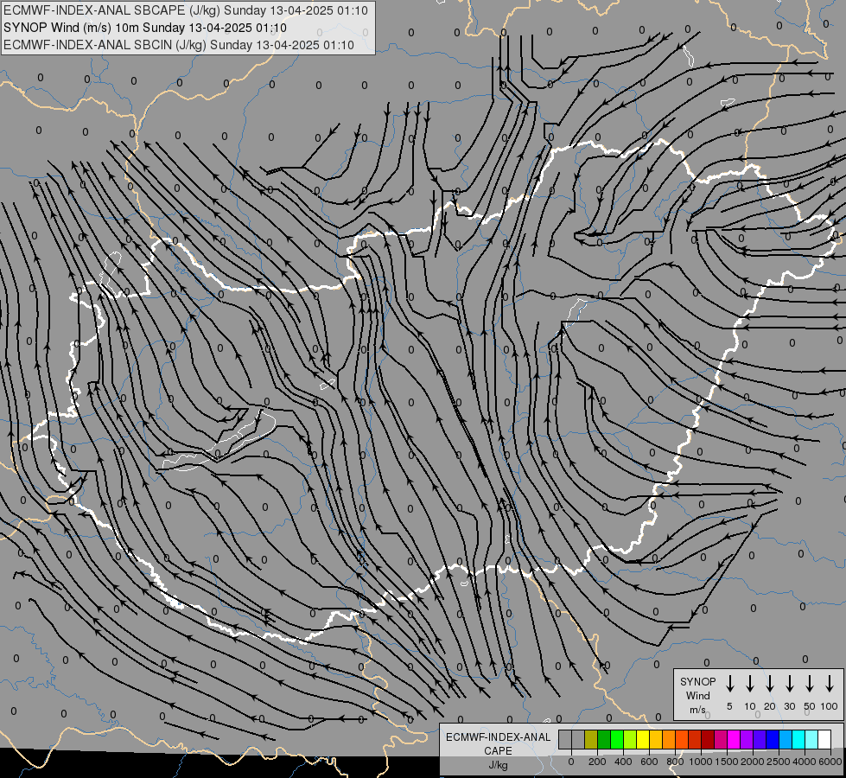Click the CAPE scale value 400
The image size is (846, 778).
point(623,762)
